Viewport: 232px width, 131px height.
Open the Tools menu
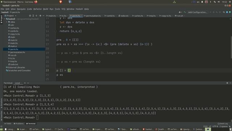coord(57,9)
